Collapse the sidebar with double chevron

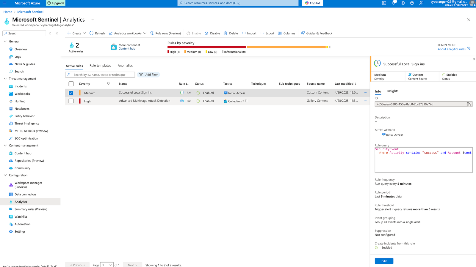(57, 33)
